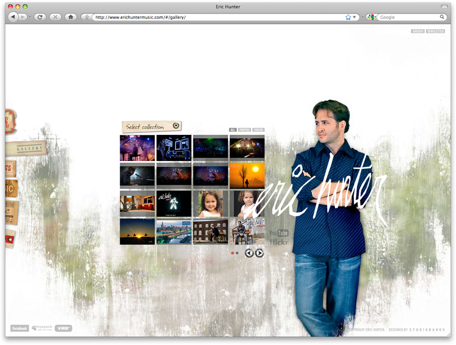The height and width of the screenshot is (345, 456).
Task: Select the second gray page dot
Action: click(x=237, y=253)
